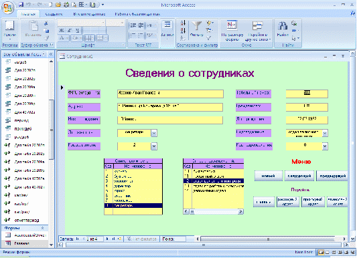Click the Format Painter brush icon
The image size is (357, 258).
(46, 38)
